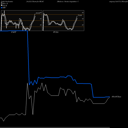Open the FULL stochastic mini chart

coord(63,20)
